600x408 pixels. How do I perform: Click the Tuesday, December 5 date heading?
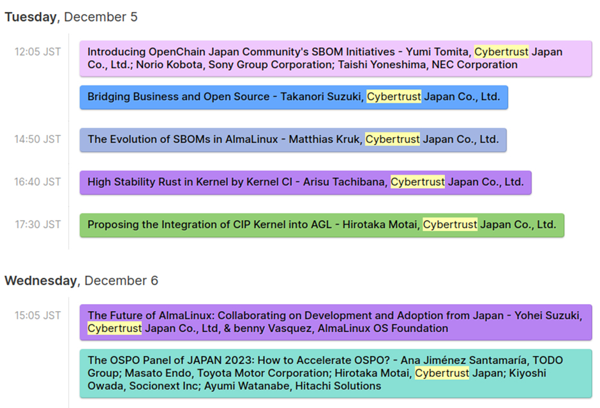[x=71, y=17]
